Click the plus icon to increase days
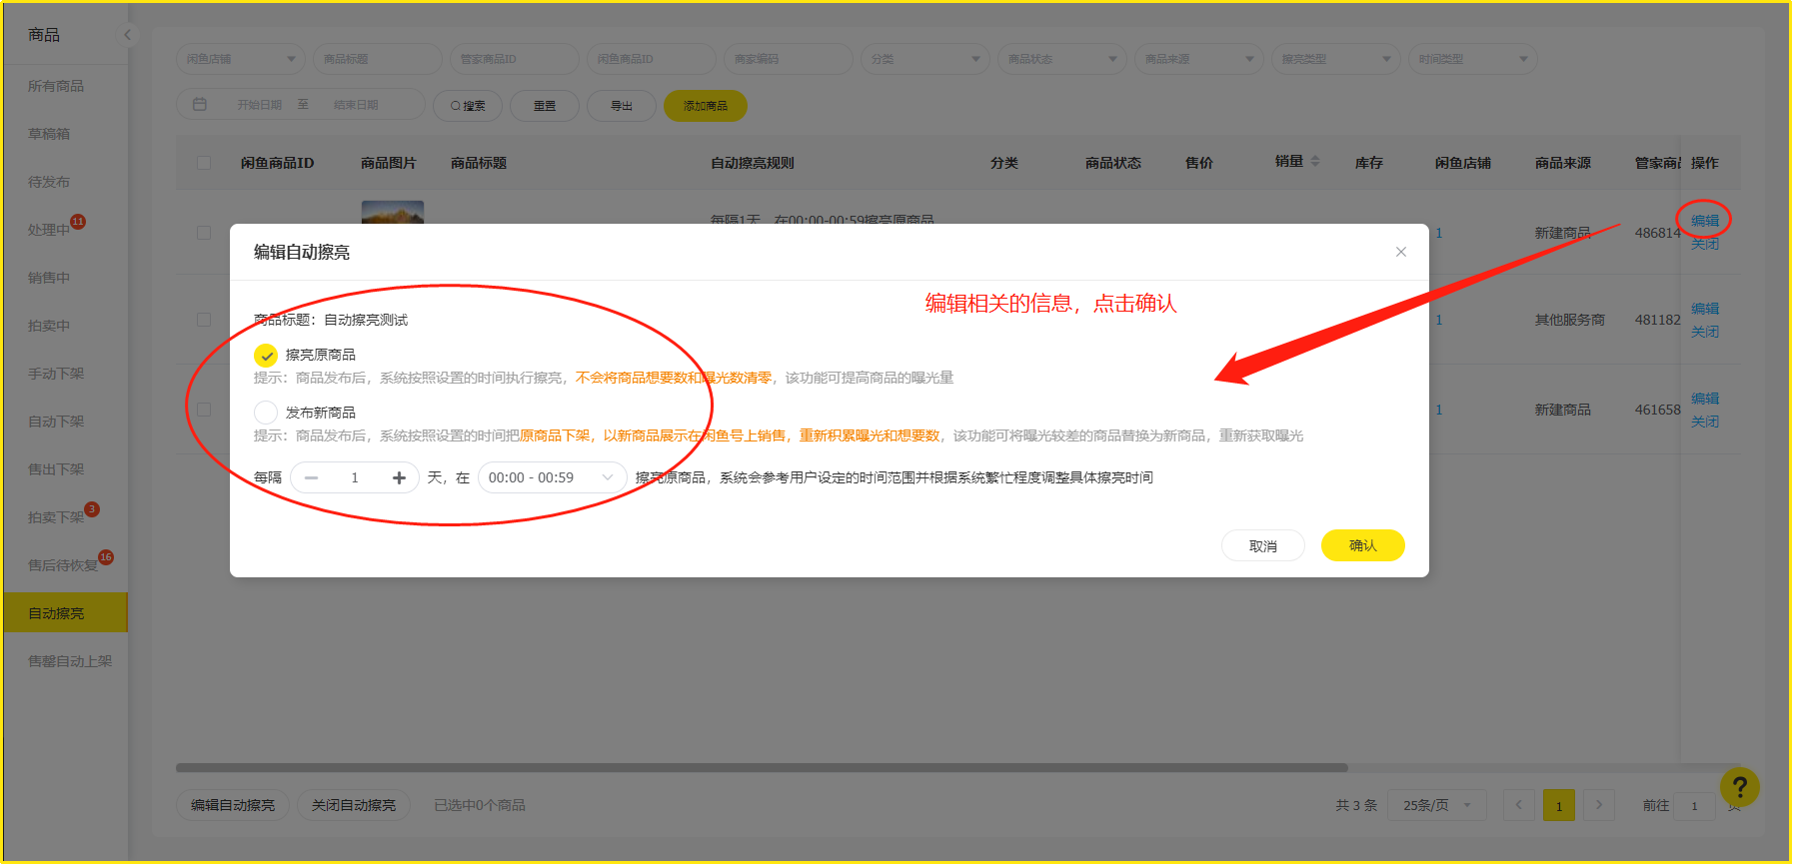The image size is (1795, 866). click(x=399, y=477)
